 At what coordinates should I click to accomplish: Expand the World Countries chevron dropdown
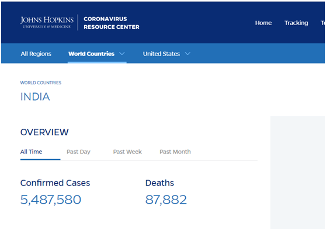[122, 54]
